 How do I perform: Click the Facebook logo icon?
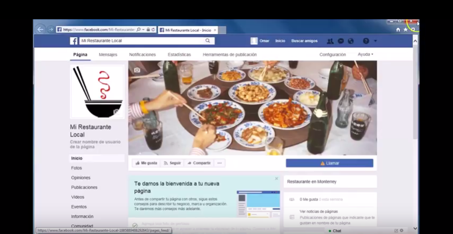click(74, 41)
